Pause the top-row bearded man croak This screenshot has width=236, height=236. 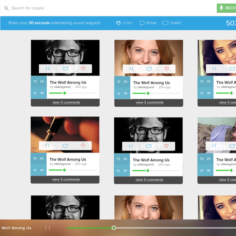[48, 68]
